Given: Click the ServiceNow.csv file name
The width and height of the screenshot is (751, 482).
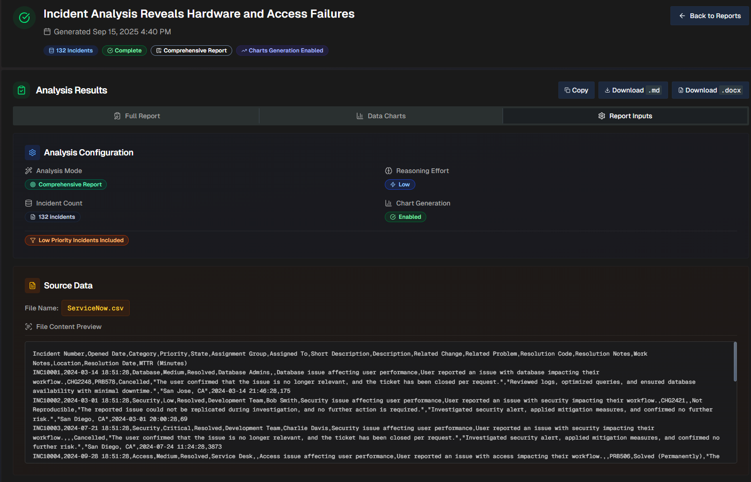Looking at the screenshot, I should tap(95, 308).
